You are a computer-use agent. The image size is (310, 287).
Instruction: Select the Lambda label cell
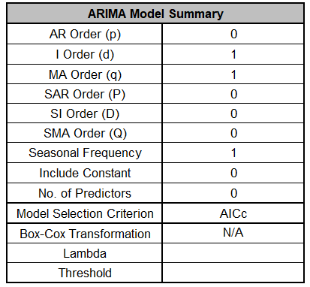[x=85, y=253]
